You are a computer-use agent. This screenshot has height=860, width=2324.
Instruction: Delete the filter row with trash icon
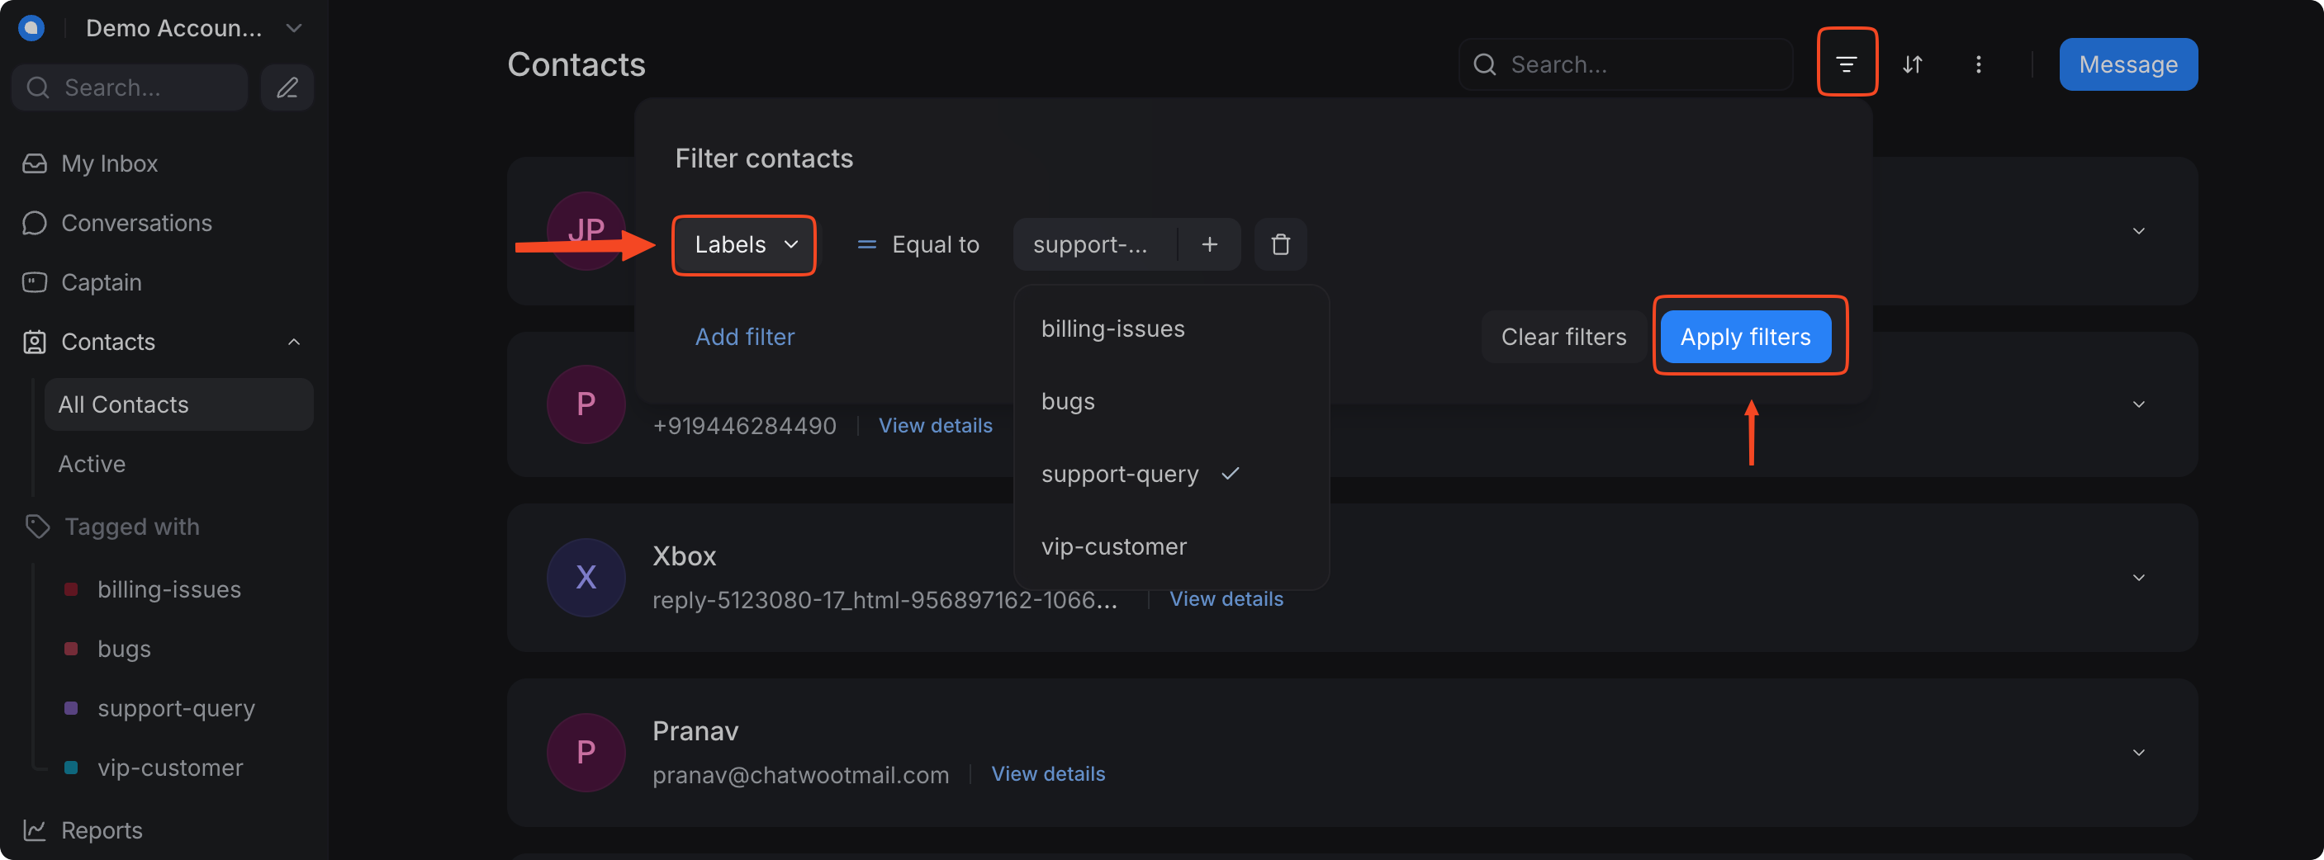point(1280,244)
